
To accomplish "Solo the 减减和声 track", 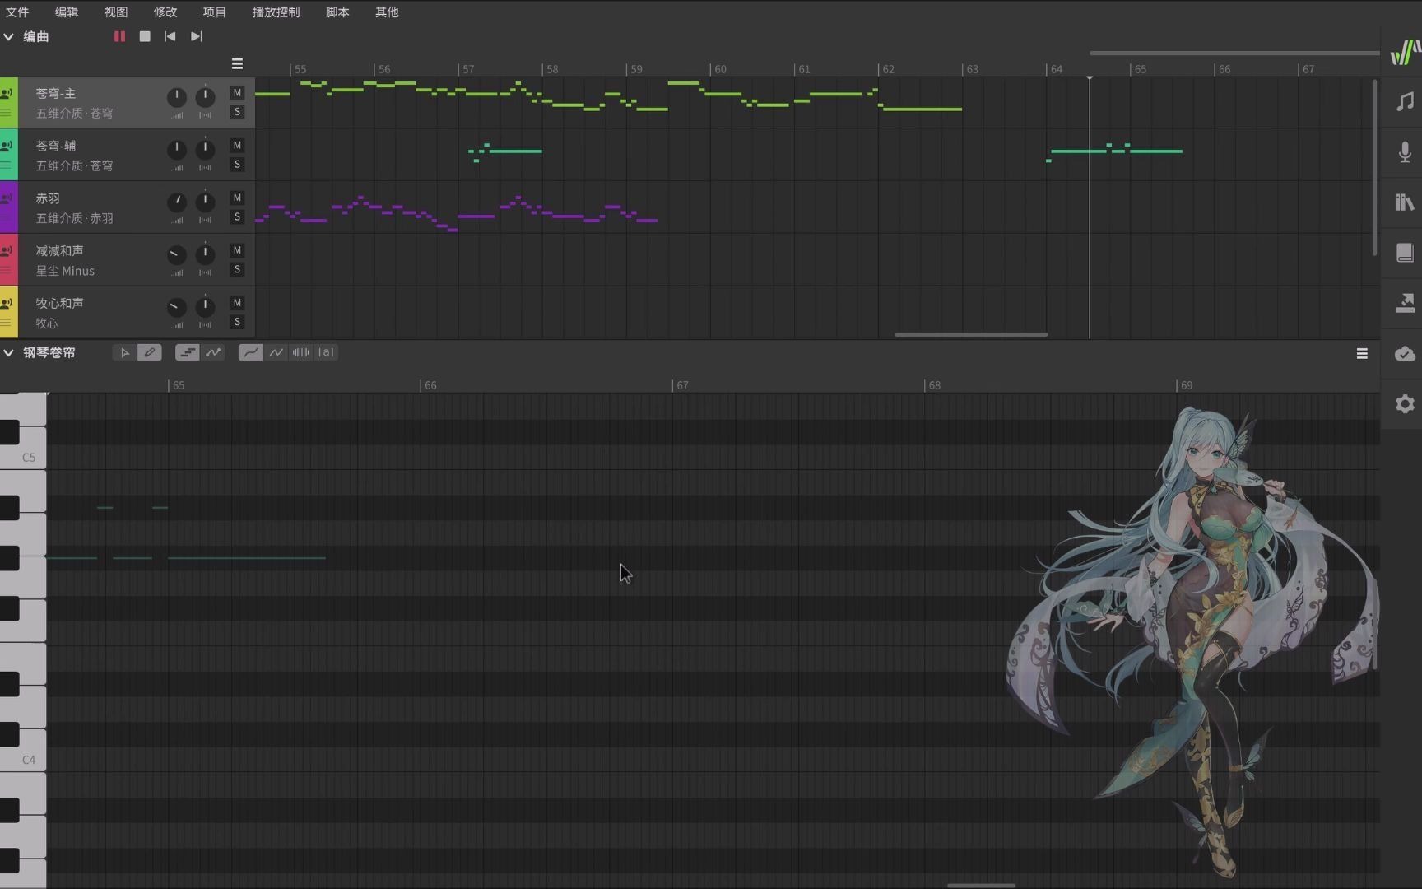I will (237, 269).
